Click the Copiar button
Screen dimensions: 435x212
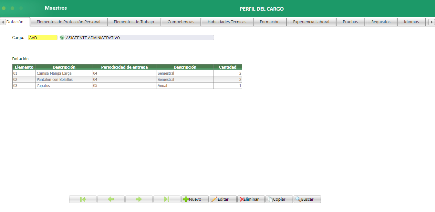point(279,199)
